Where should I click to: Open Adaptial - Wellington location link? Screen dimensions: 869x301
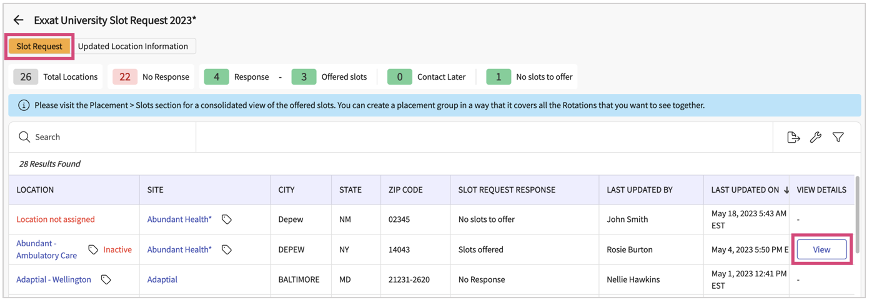tap(54, 280)
